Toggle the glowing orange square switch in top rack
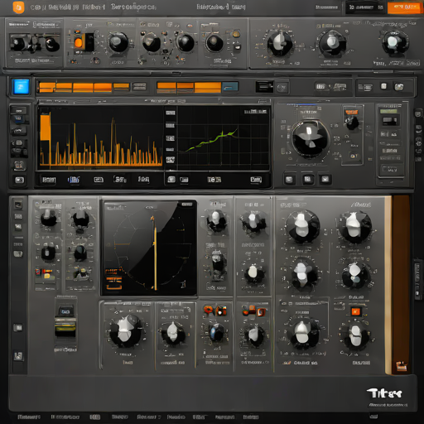This screenshot has width=424, height=424. pos(79,43)
